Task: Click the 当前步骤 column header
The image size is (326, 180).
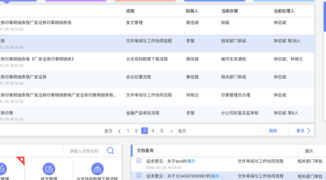Action: point(229,11)
